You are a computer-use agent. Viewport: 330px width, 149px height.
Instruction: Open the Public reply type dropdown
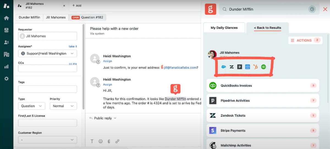(x=103, y=118)
